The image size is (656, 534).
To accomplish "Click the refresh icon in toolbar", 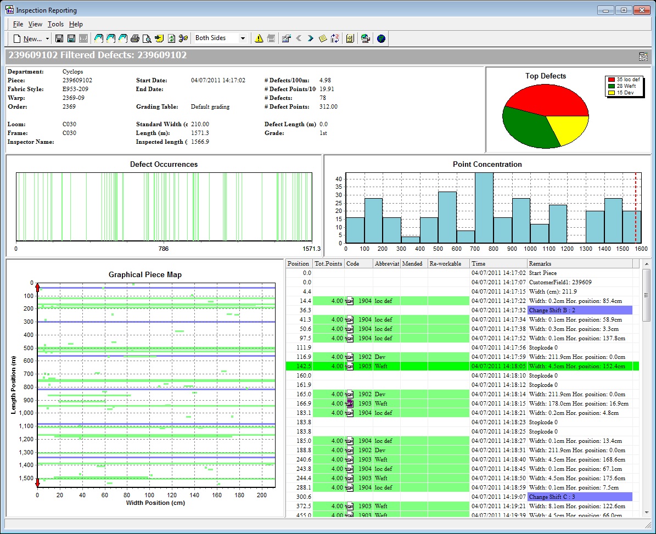I will tap(171, 38).
